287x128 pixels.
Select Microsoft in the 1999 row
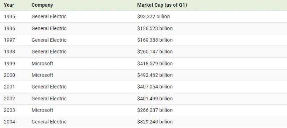pos(42,63)
